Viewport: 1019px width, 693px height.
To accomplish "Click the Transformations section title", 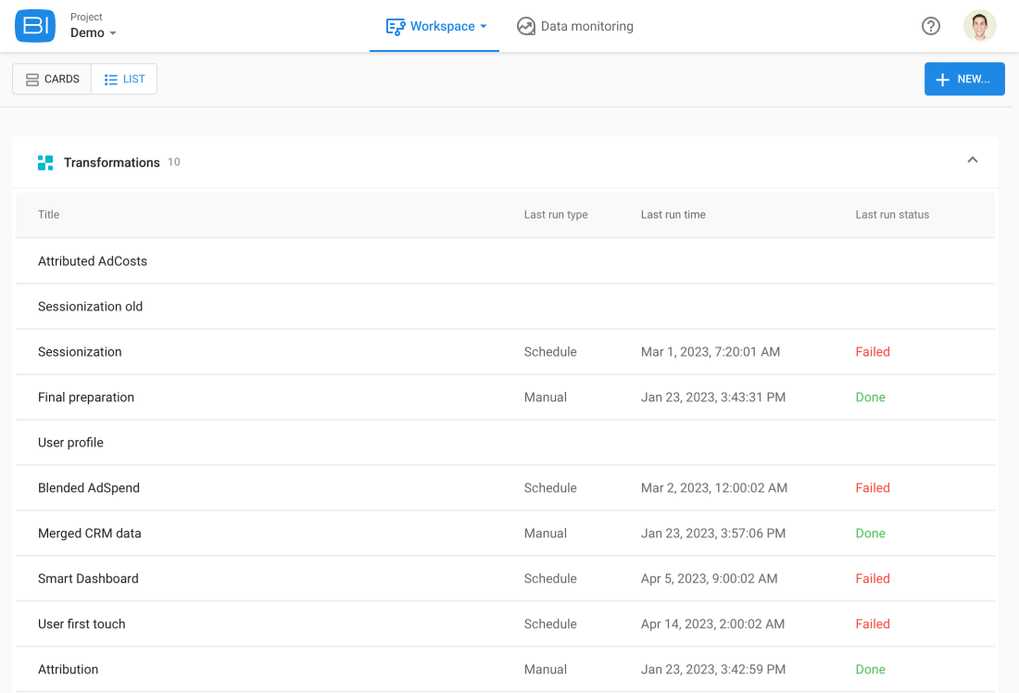I will [112, 162].
